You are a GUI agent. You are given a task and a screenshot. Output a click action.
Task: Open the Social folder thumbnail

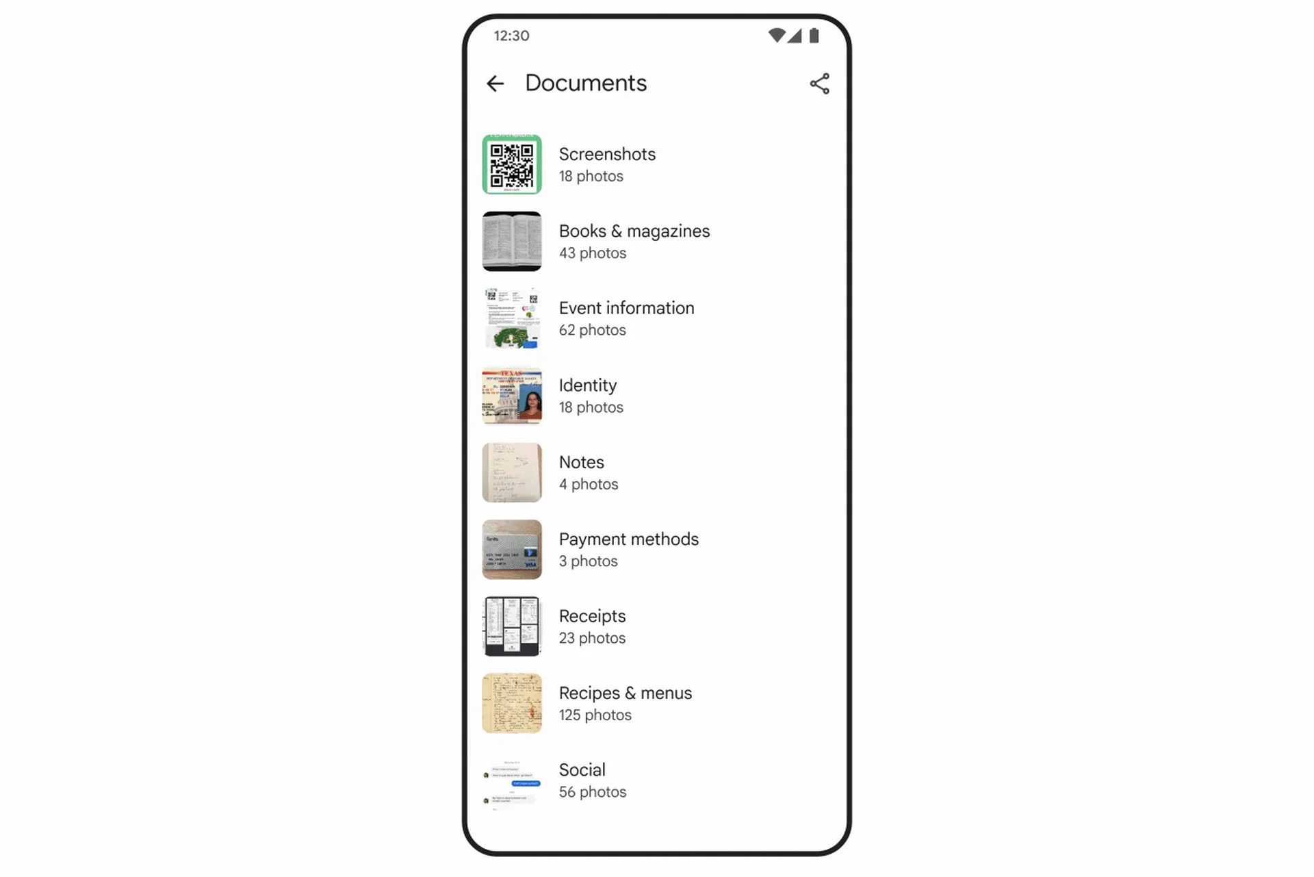click(x=512, y=780)
